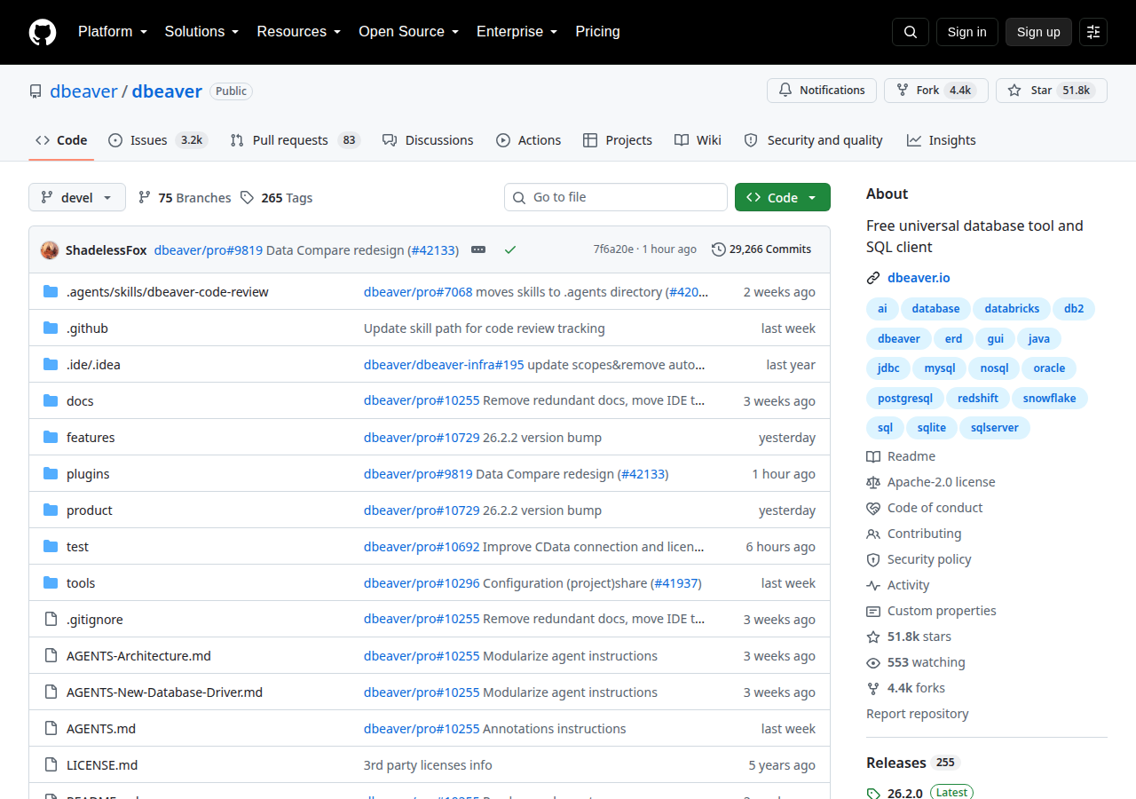Click the ShadelessFox avatar image

click(x=50, y=250)
